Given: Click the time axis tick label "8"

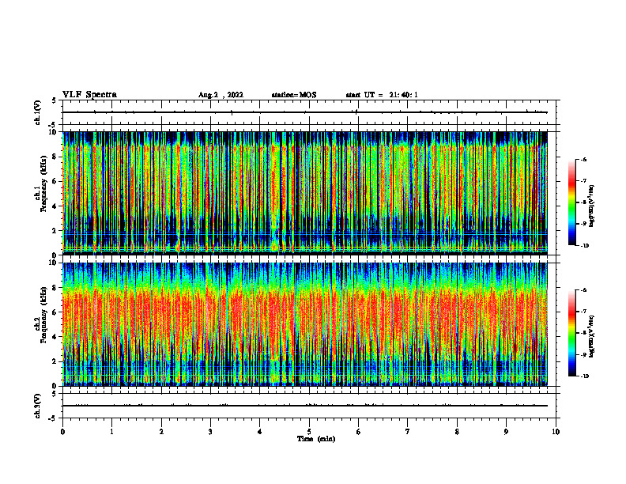Looking at the screenshot, I should [x=457, y=432].
